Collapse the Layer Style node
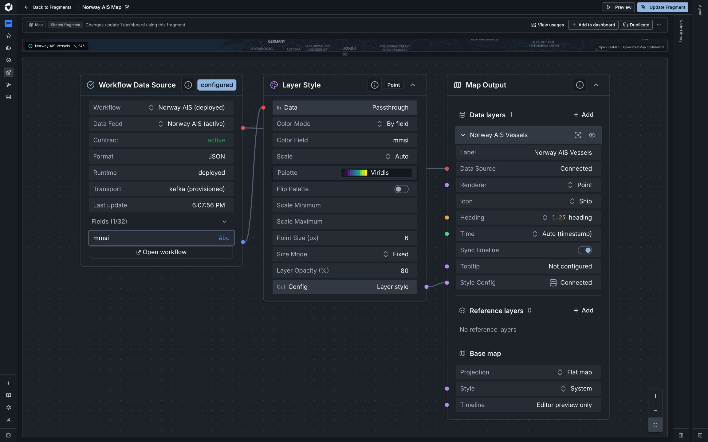This screenshot has width=708, height=442. click(x=413, y=85)
